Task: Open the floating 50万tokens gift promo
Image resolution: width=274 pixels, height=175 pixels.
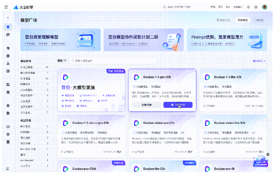Action: click(x=261, y=162)
